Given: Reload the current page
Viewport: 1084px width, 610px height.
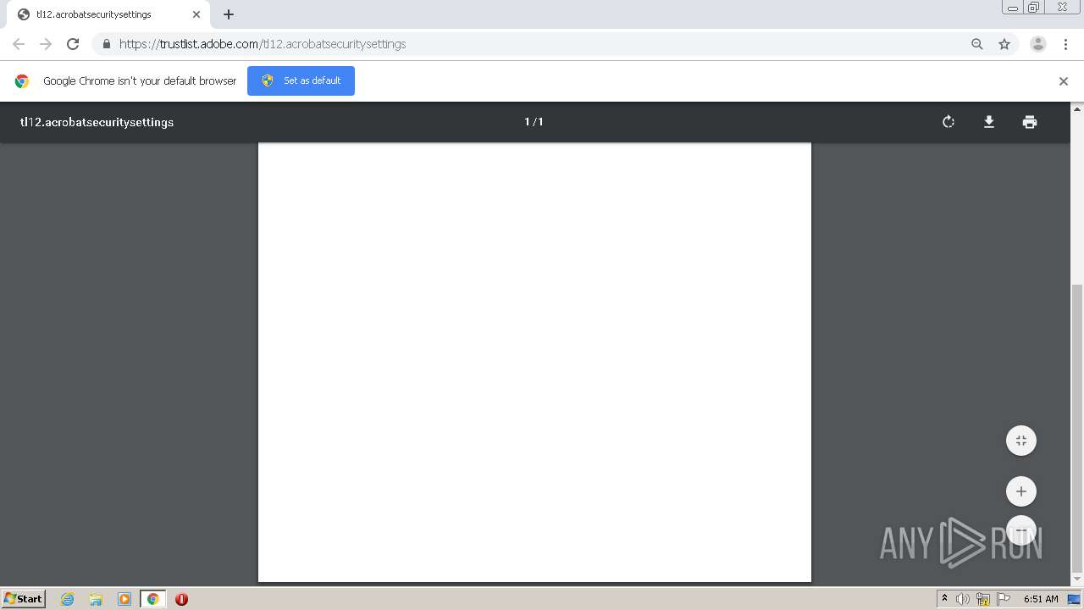Looking at the screenshot, I should [73, 44].
